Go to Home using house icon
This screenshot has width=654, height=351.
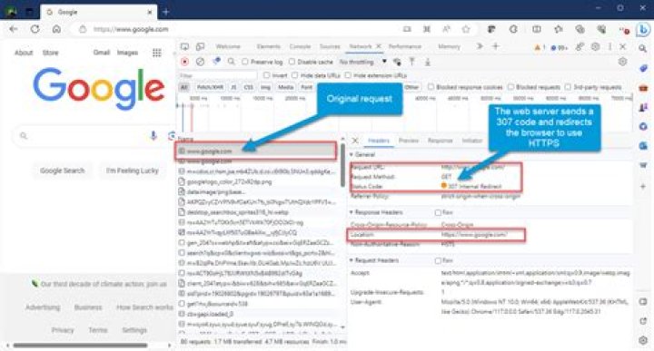(56, 29)
